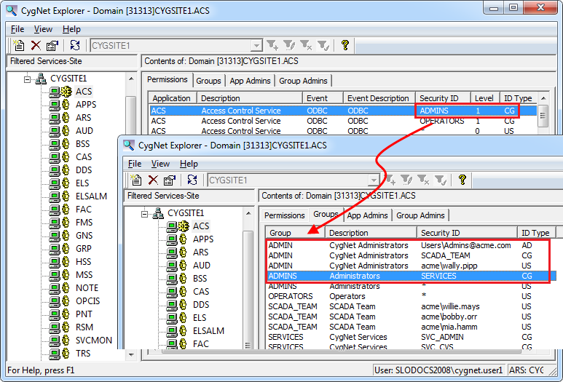The width and height of the screenshot is (563, 382).
Task: Sort by Security ID column in the front window
Action: (467, 232)
